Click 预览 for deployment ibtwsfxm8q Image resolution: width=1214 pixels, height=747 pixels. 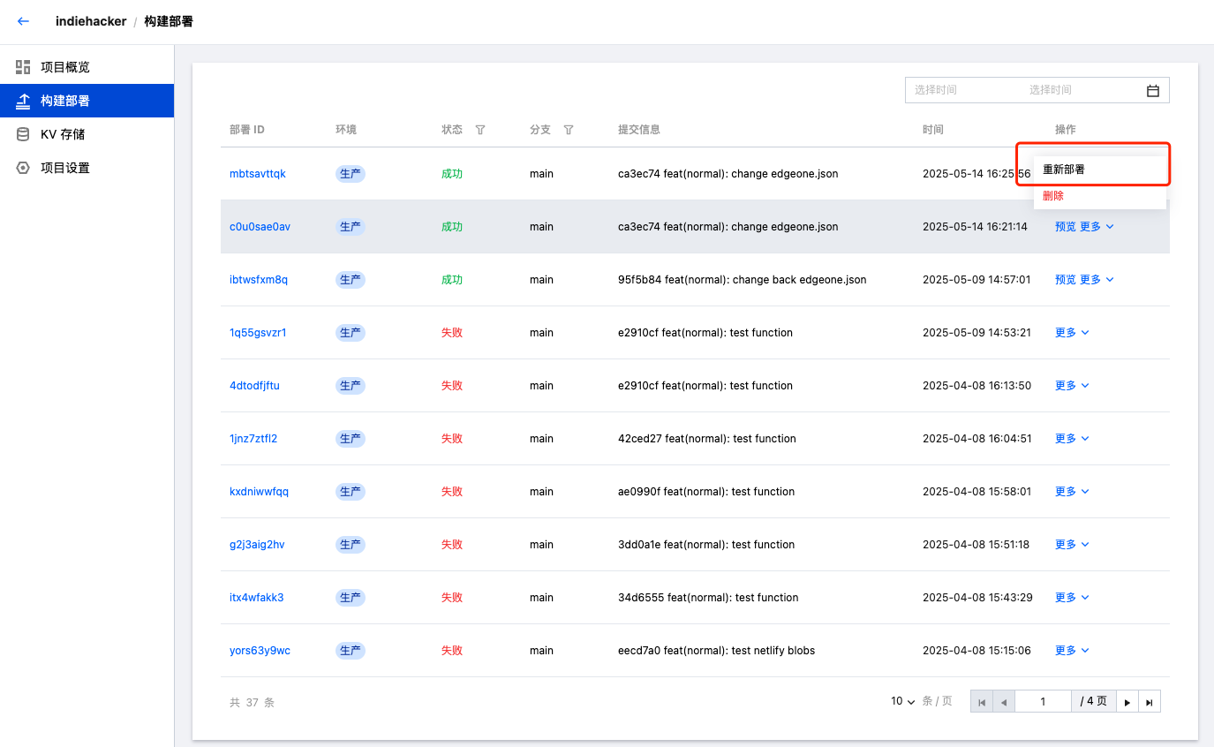1065,280
